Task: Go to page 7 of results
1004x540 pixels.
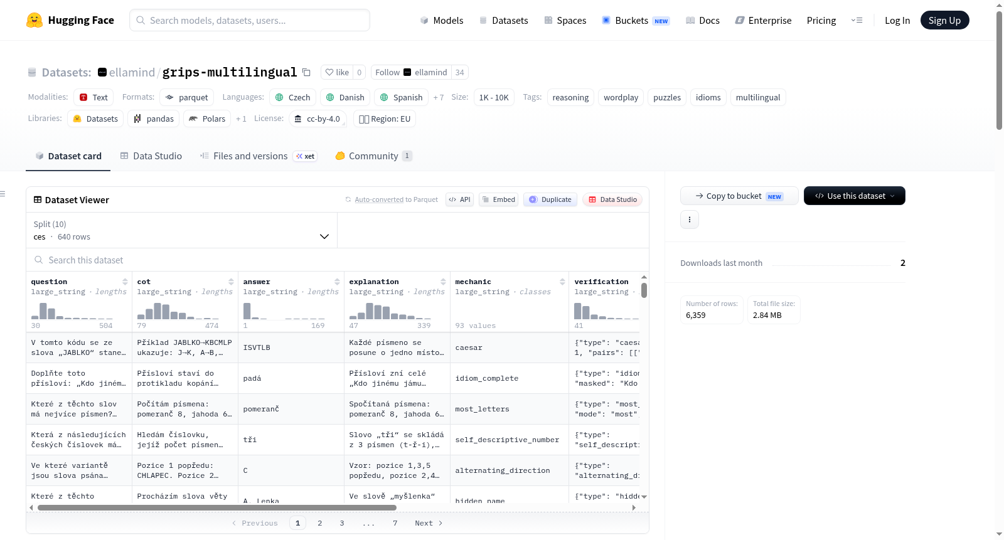Action: (395, 523)
